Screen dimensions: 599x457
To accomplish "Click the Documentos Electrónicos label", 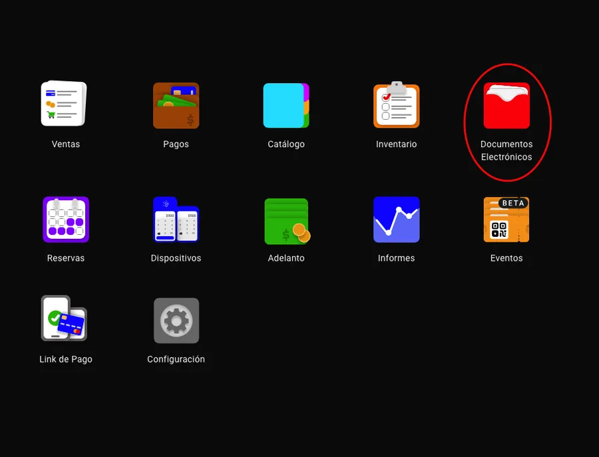I will (506, 150).
